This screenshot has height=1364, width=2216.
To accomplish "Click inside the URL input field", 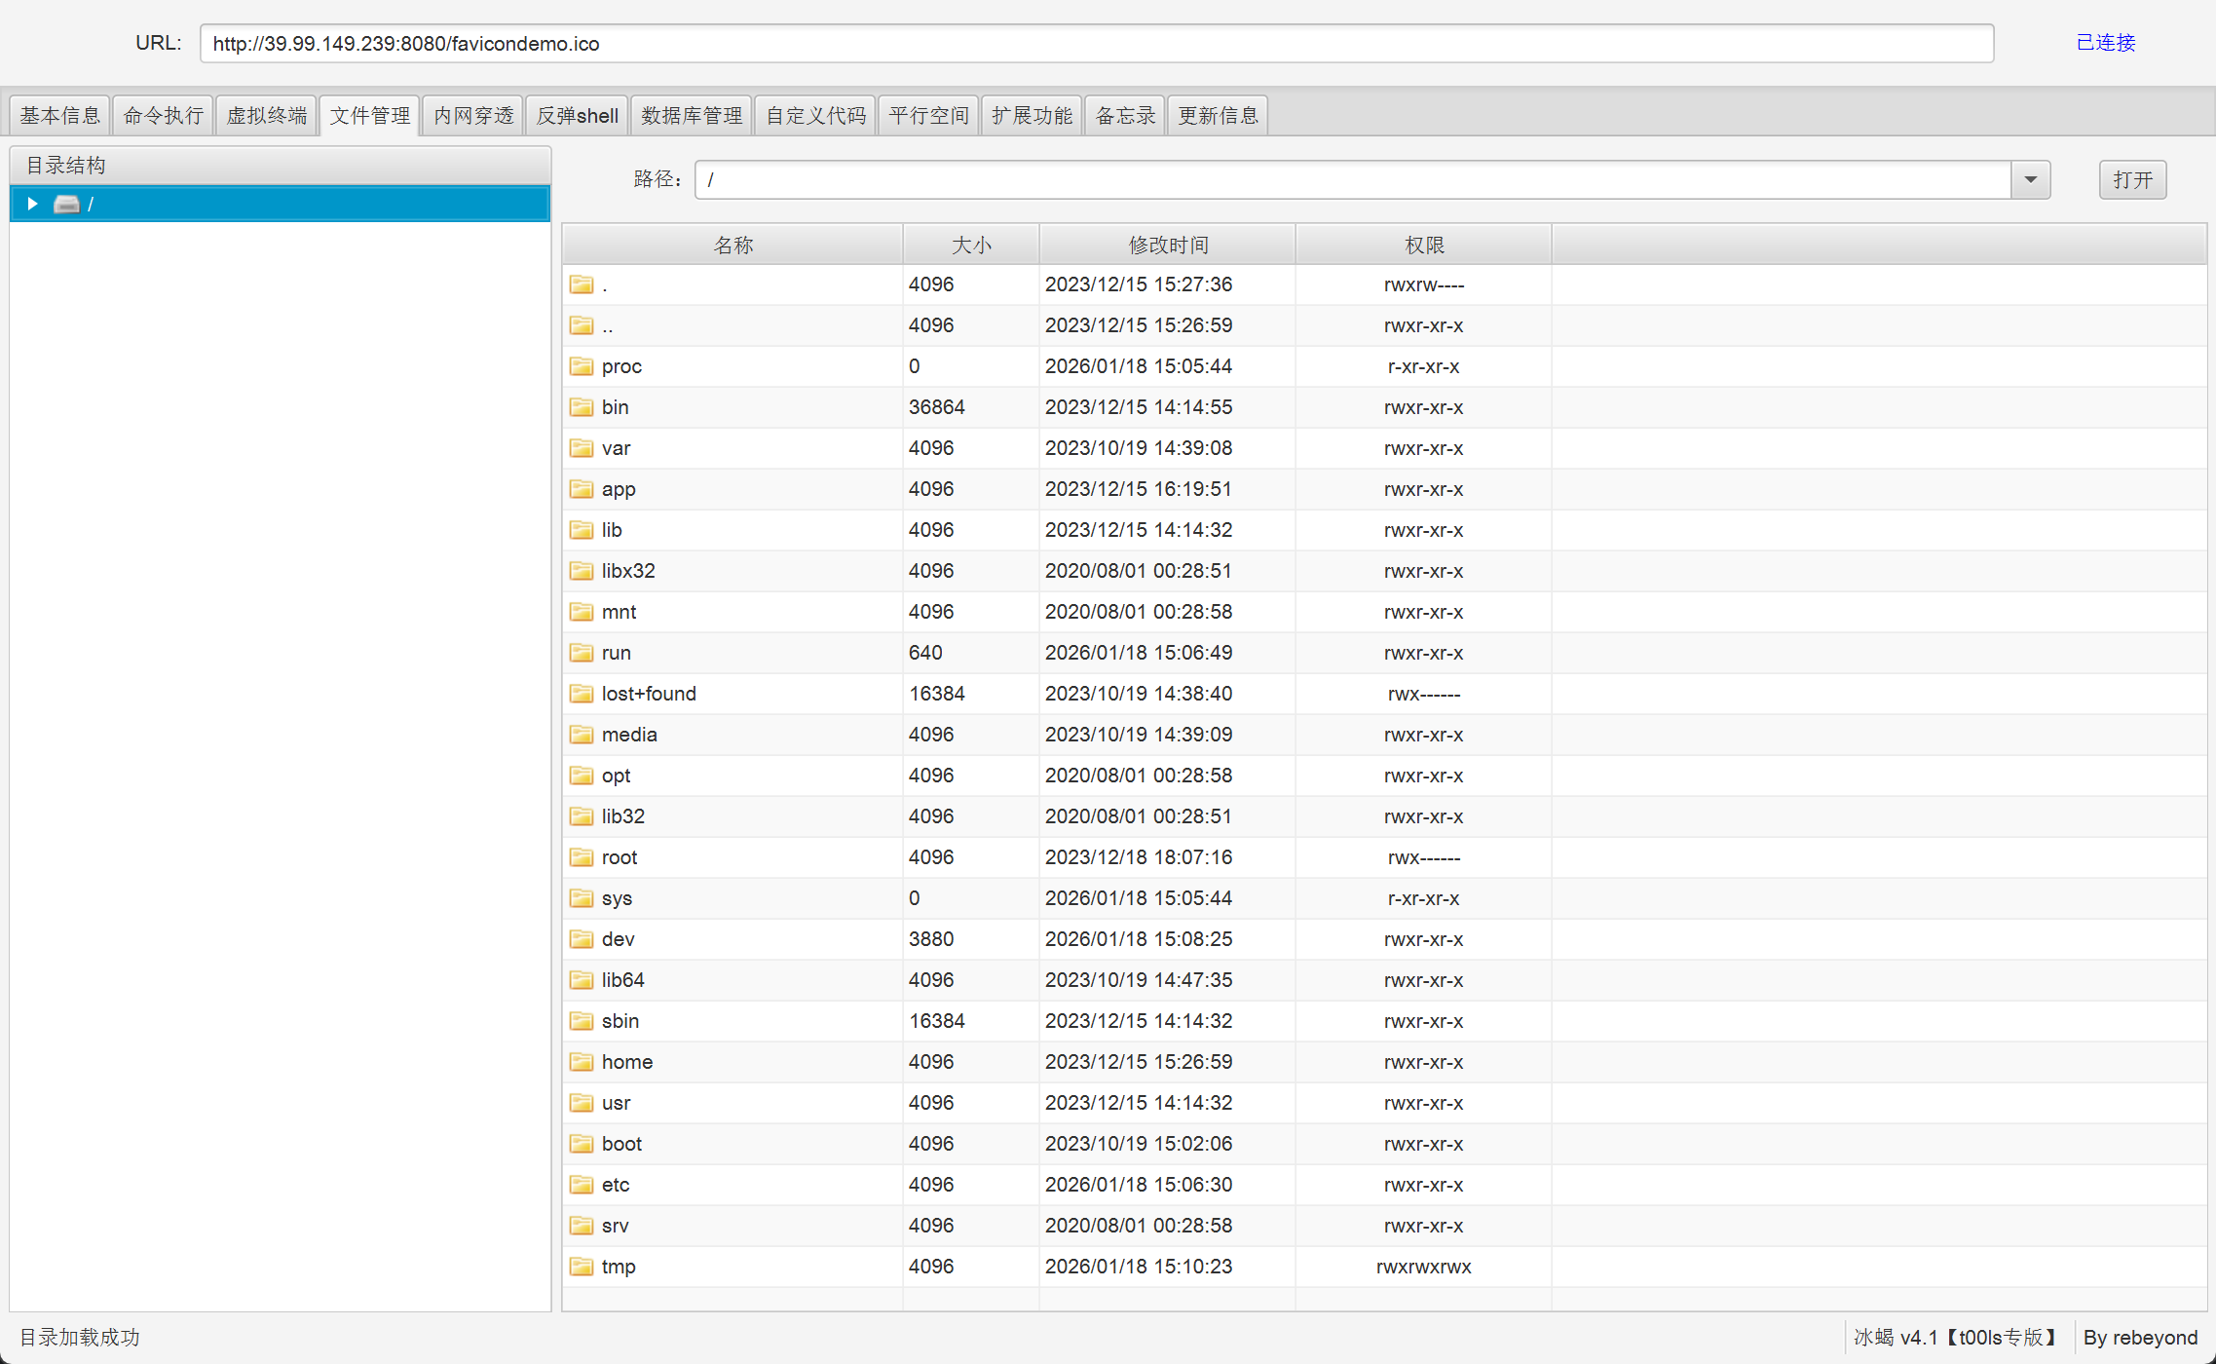I will 1096,44.
